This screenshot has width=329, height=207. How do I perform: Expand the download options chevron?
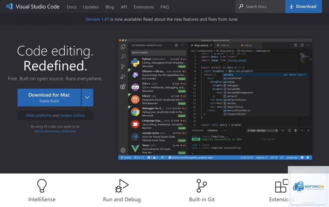(87, 98)
